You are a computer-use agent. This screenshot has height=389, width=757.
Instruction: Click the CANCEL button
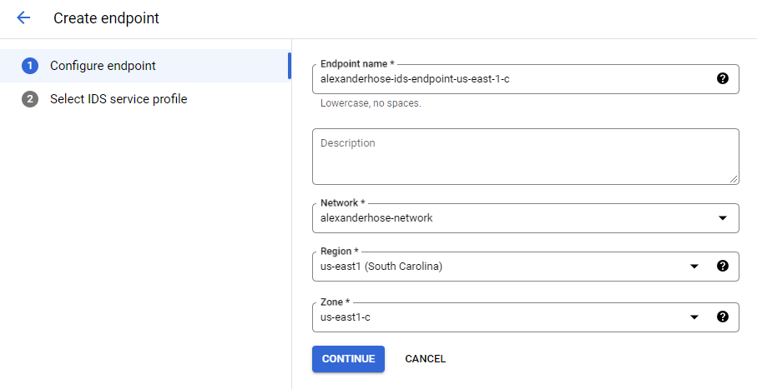(426, 359)
